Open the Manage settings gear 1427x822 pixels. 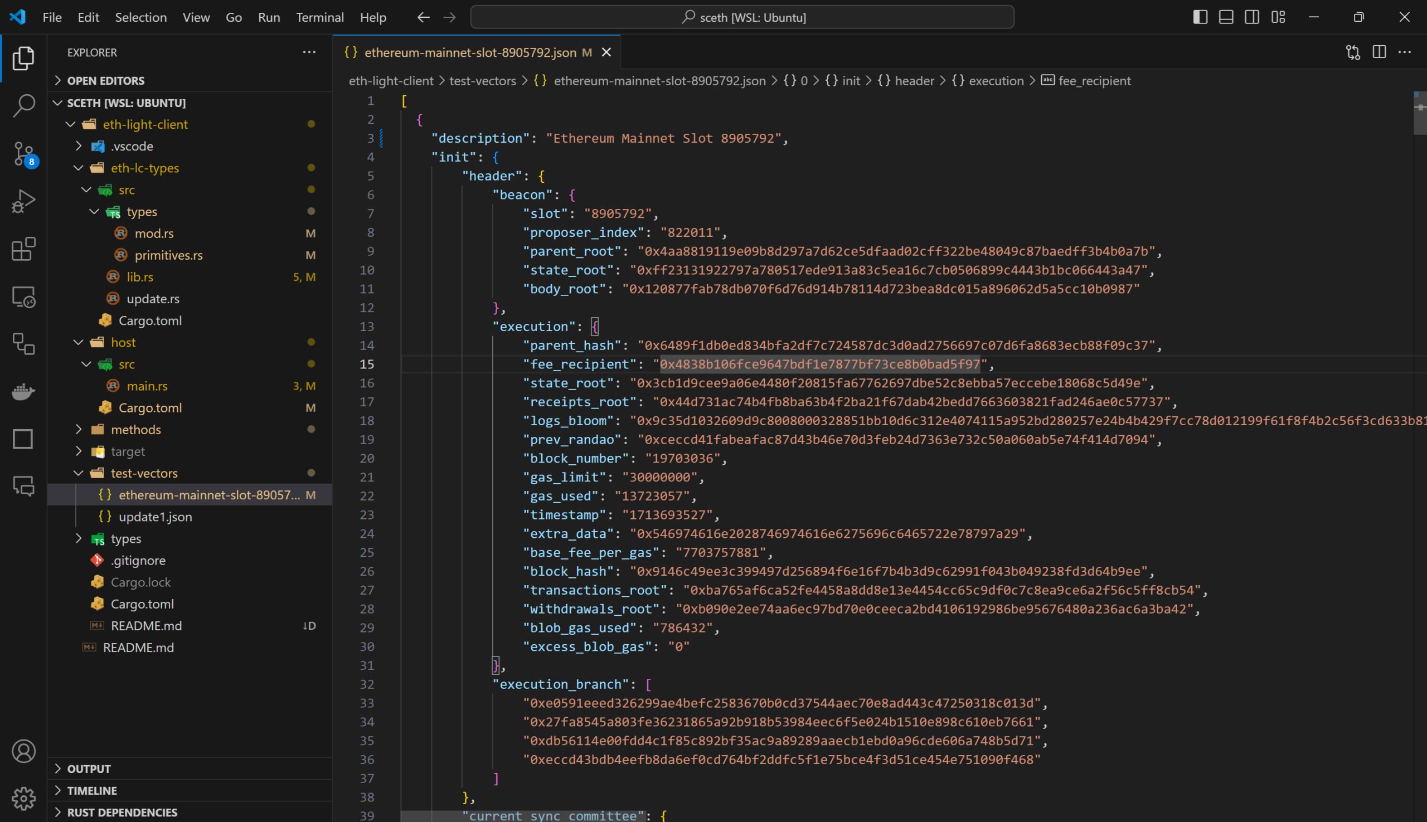pyautogui.click(x=23, y=798)
